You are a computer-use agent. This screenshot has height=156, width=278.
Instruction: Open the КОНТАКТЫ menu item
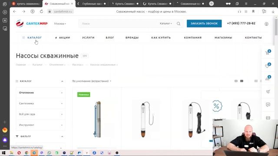tap(253, 38)
